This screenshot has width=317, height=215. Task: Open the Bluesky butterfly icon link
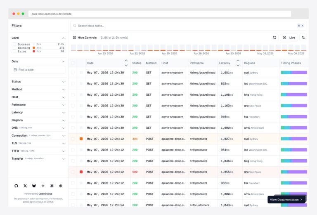tap(34, 186)
